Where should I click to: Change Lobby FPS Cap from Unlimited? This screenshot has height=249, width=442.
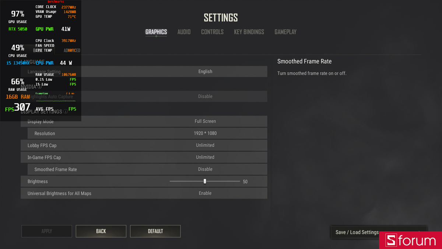tap(205, 145)
